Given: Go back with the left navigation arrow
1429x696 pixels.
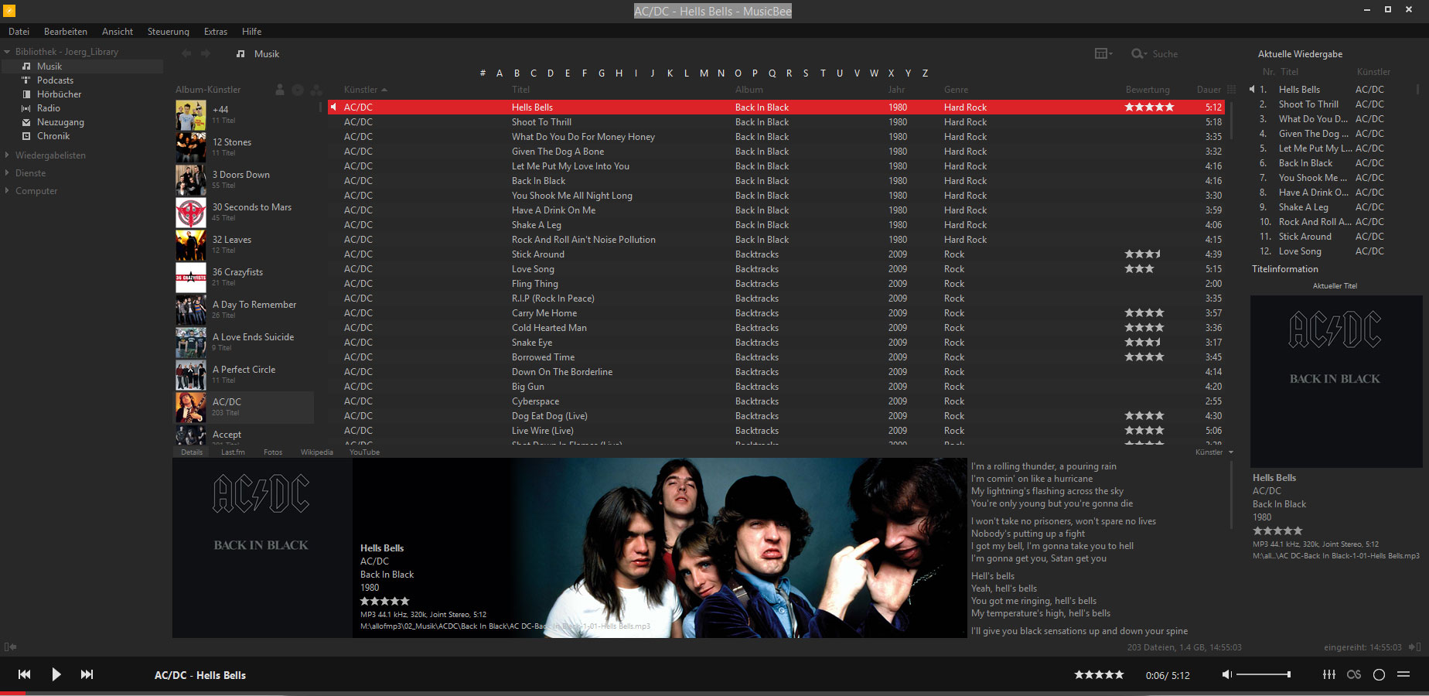Looking at the screenshot, I should [186, 53].
